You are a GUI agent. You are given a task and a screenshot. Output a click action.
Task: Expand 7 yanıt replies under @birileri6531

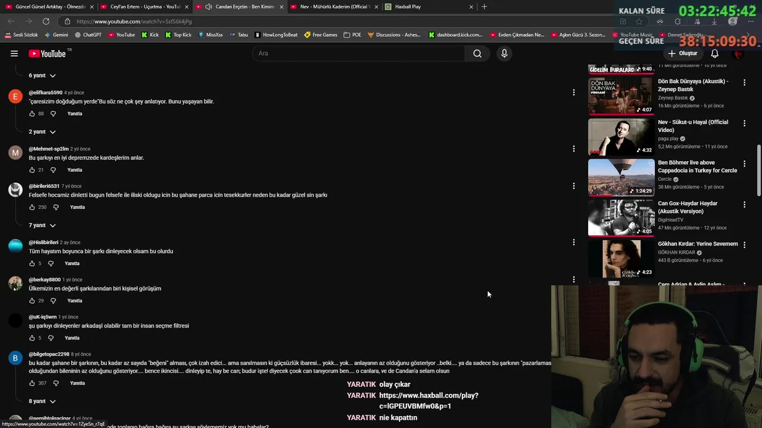click(x=42, y=225)
